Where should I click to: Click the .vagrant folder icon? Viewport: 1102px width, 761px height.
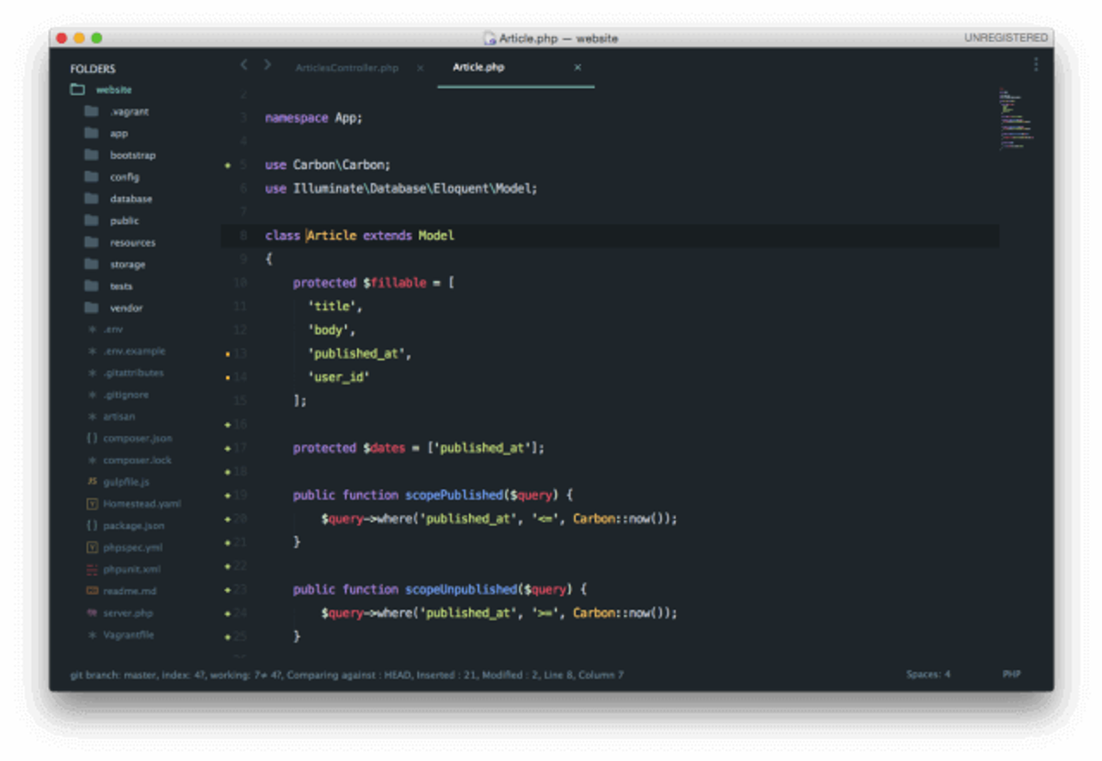pyautogui.click(x=91, y=111)
